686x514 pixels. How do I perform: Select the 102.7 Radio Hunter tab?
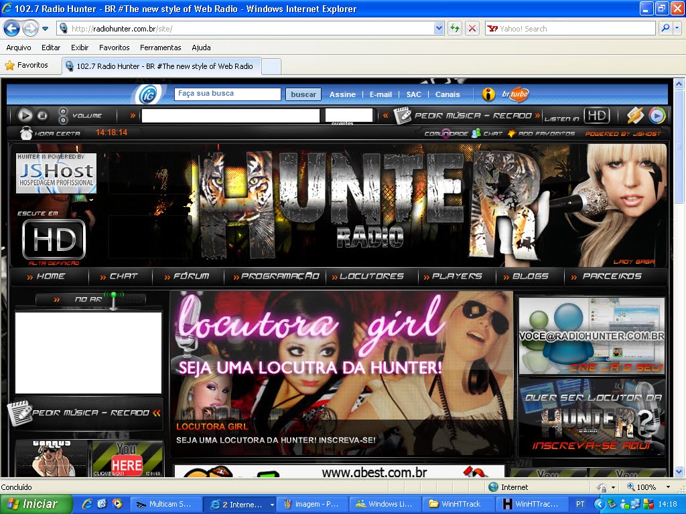tap(161, 66)
